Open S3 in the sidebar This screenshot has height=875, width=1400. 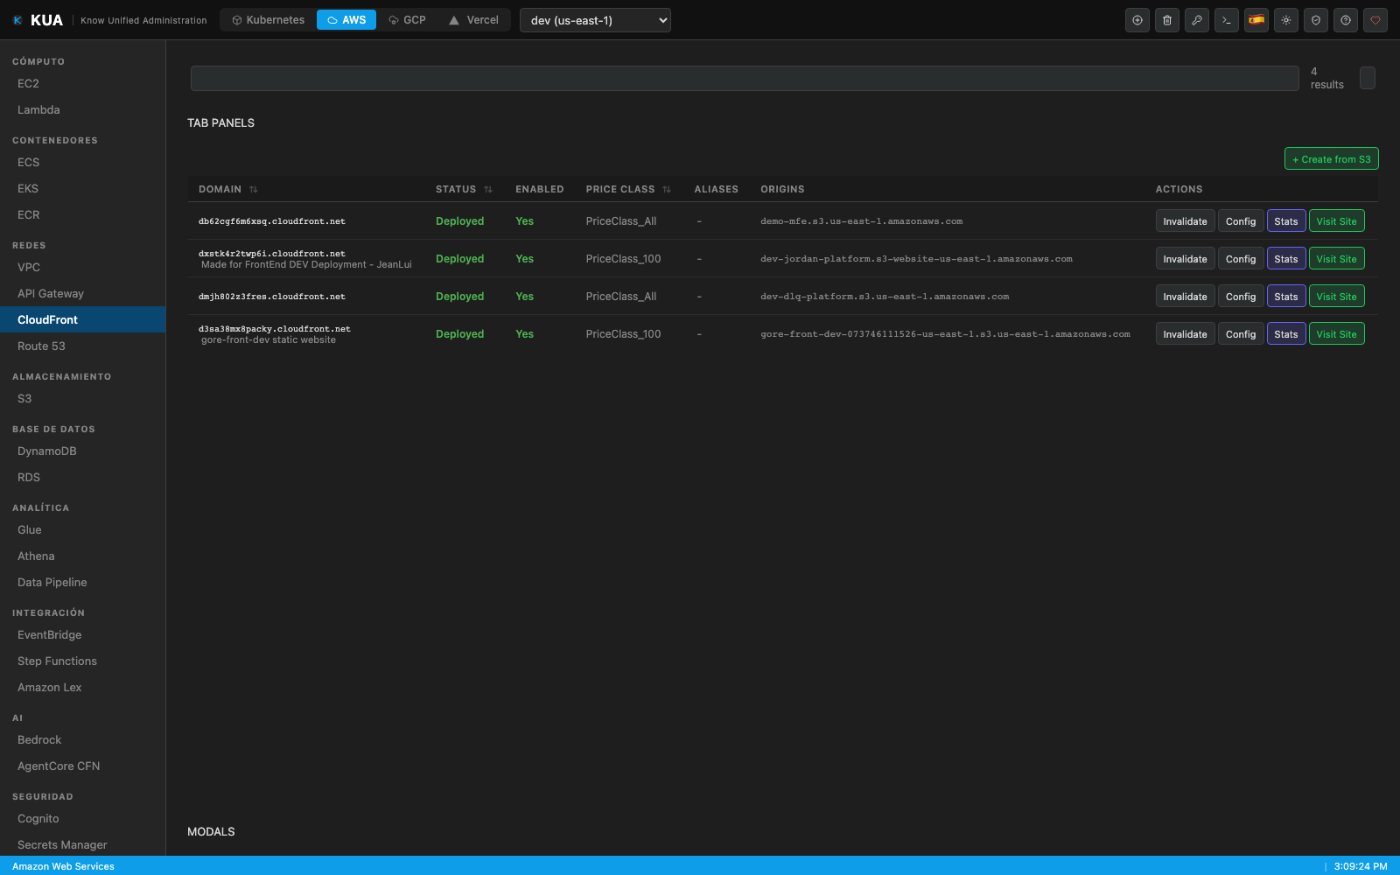(83, 399)
